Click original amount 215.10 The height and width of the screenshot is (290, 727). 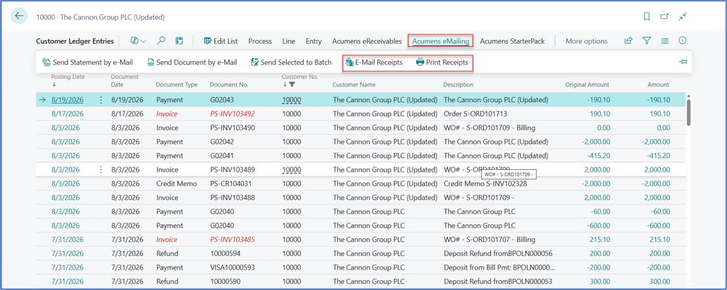[x=599, y=239]
